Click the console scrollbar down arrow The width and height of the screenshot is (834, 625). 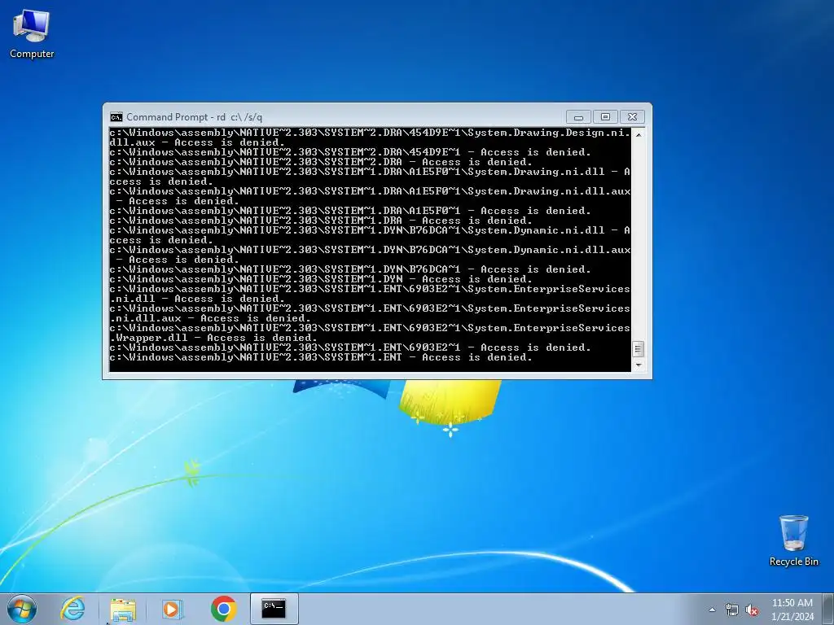point(639,365)
